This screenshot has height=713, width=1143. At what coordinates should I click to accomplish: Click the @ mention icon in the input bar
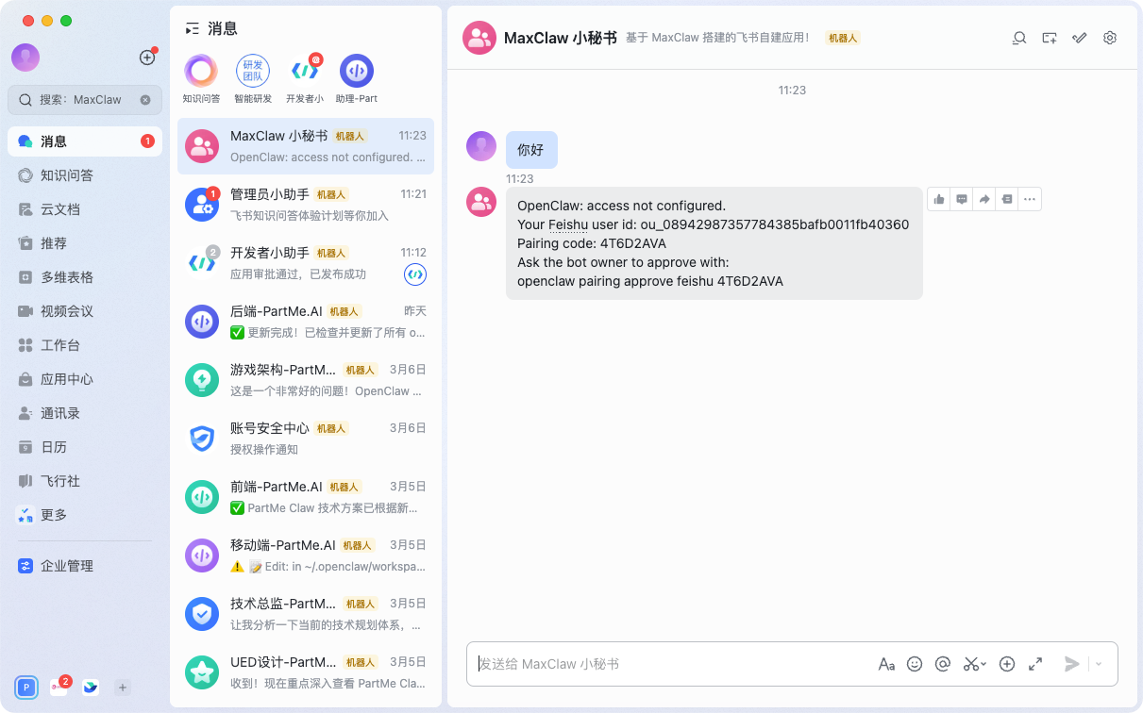(x=942, y=664)
